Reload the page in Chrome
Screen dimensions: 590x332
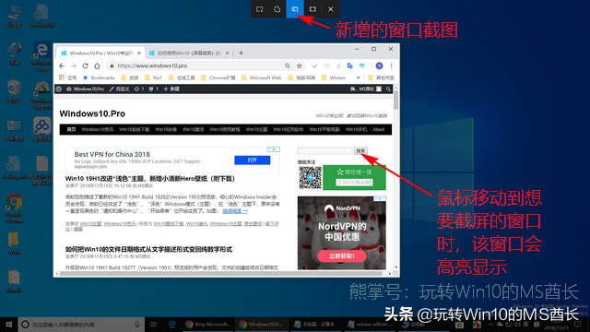coord(86,65)
